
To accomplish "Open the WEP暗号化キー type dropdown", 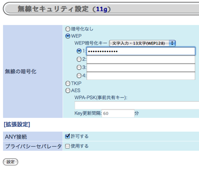I will click(x=142, y=43).
